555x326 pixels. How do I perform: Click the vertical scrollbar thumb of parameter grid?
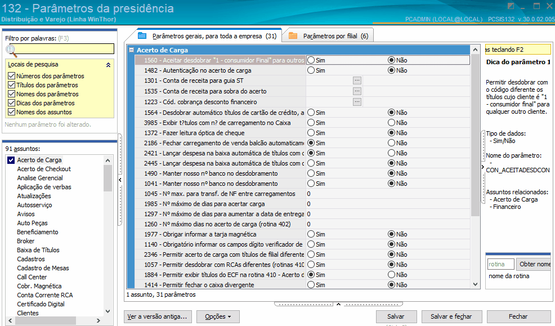click(476, 135)
